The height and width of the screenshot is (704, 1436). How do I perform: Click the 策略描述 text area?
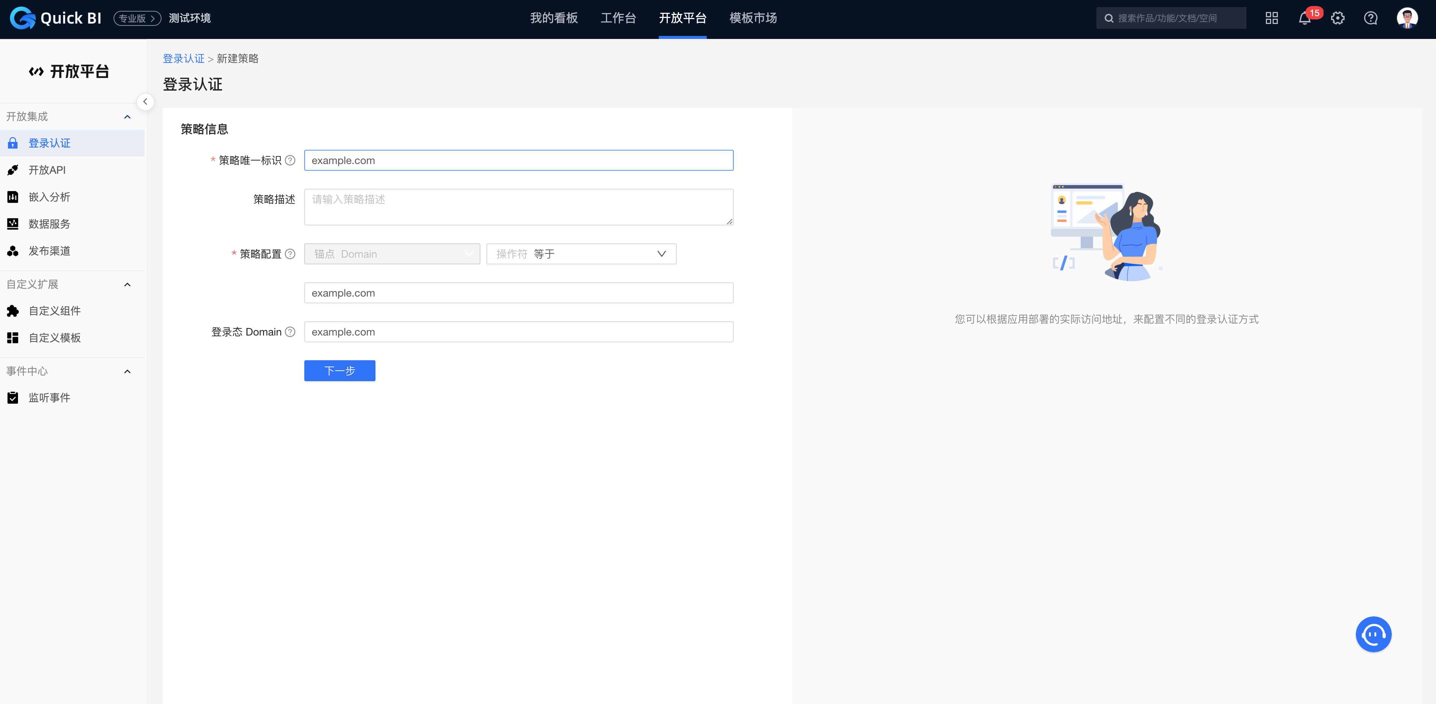coord(518,207)
